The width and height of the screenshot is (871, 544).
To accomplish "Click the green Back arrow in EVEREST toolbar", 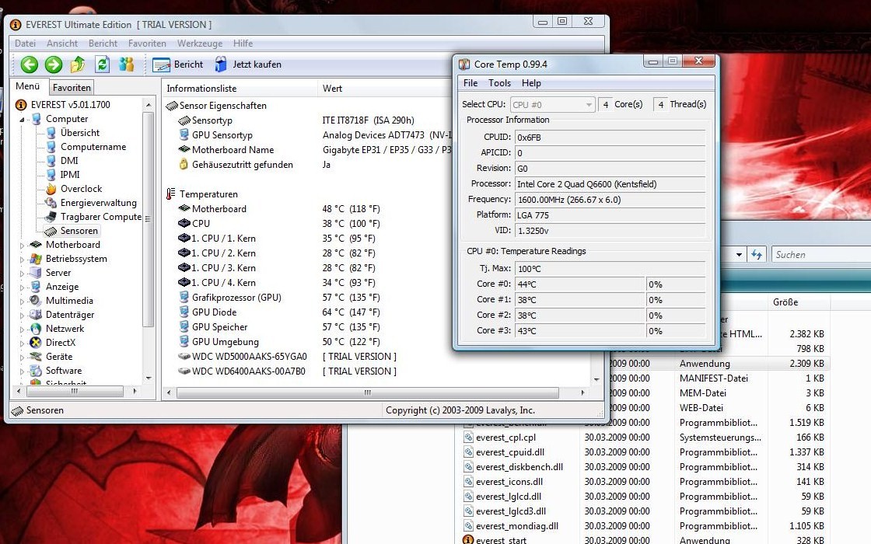I will point(30,65).
